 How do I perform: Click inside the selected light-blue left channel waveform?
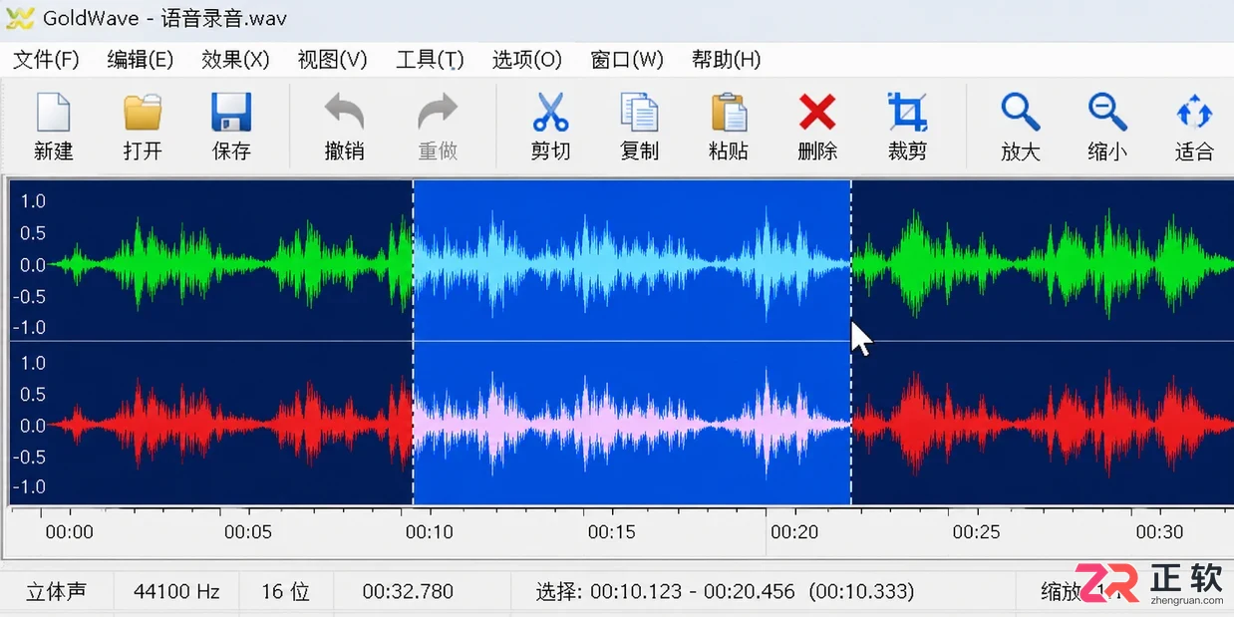[x=632, y=264]
